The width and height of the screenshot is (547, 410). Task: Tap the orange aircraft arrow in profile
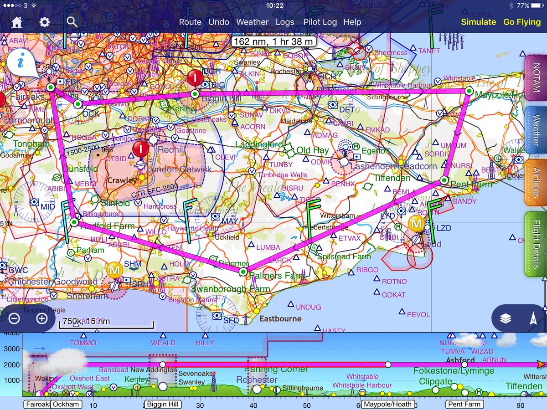(541, 364)
